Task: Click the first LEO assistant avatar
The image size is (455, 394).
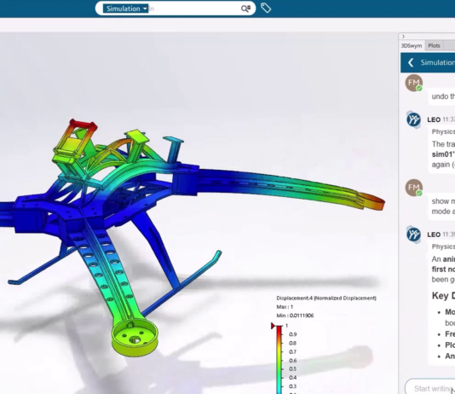Action: pos(413,119)
